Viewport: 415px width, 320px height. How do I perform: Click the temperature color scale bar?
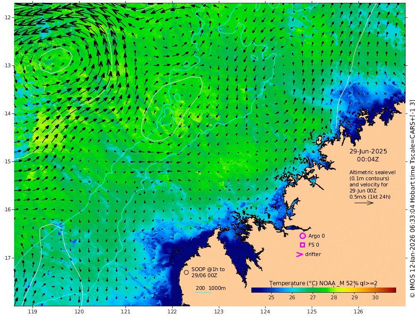pos(324,290)
